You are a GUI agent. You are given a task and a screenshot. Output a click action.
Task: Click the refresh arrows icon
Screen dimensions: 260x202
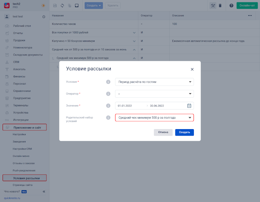coord(62,5)
